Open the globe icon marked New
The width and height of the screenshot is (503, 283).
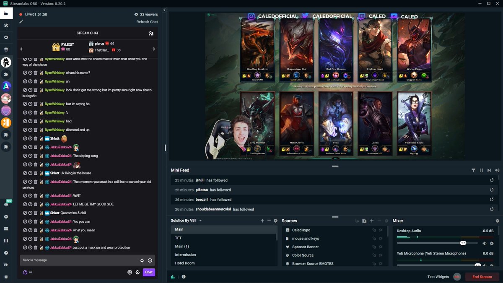[6, 205]
